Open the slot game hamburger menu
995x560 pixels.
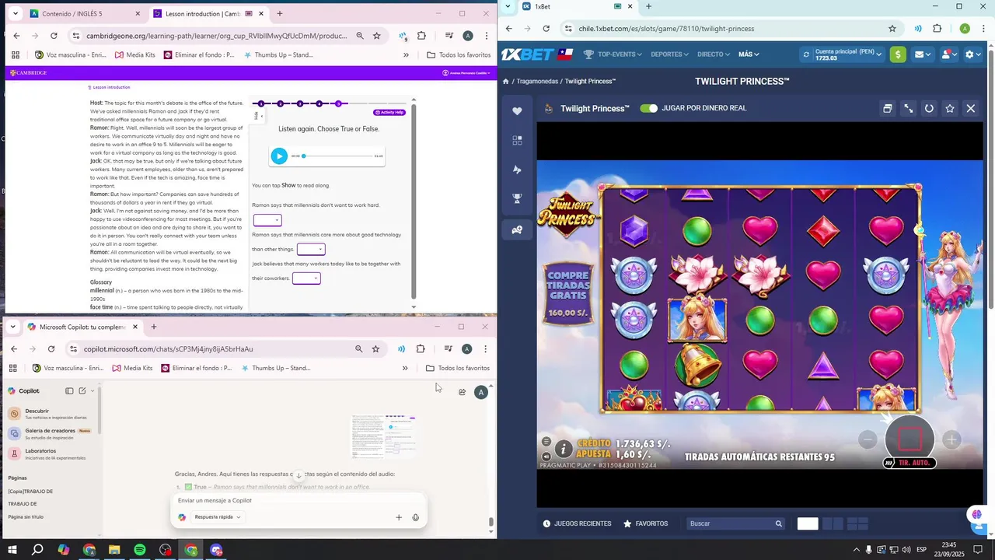[x=546, y=442]
